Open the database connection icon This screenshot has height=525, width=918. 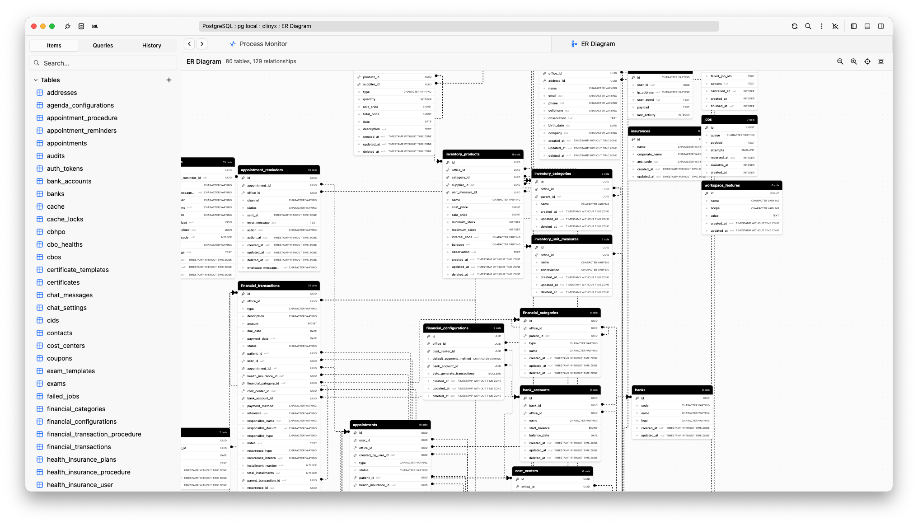(x=81, y=26)
